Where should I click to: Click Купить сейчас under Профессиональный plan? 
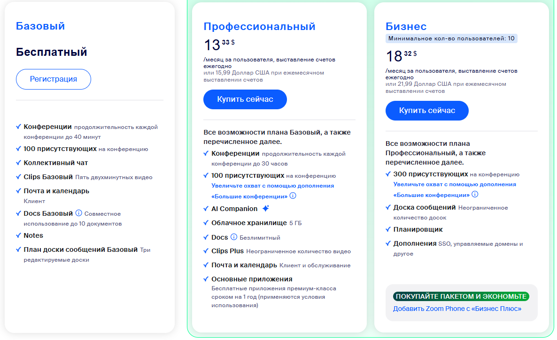pyautogui.click(x=245, y=99)
